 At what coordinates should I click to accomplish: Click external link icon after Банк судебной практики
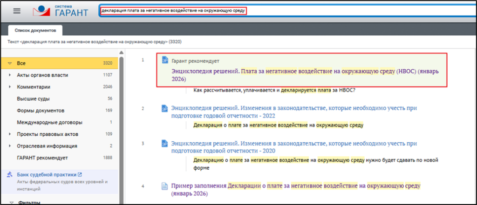(x=80, y=175)
